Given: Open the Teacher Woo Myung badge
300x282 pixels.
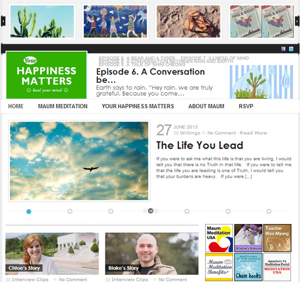Looking at the screenshot, I should pos(277,238).
